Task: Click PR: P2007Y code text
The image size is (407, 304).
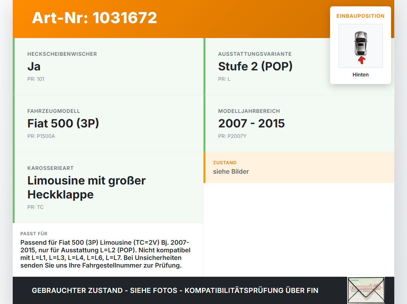Action: pyautogui.click(x=232, y=136)
